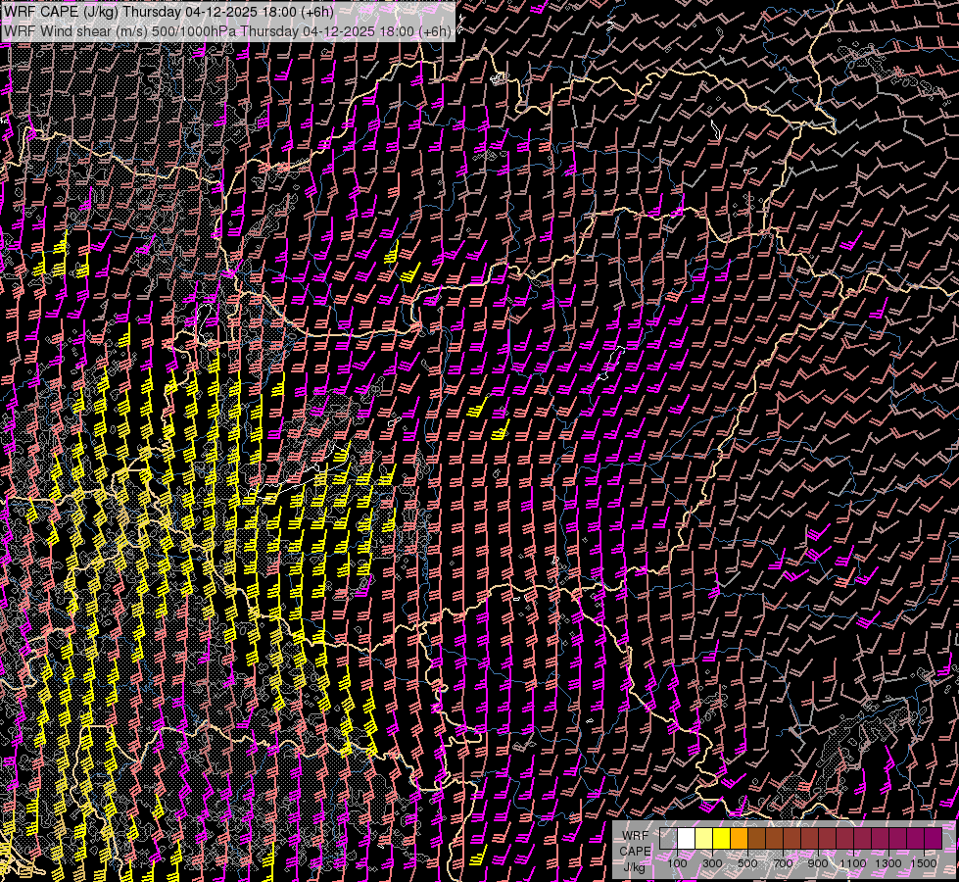Select the CAPE word inside the legend box
The width and height of the screenshot is (959, 882).
[635, 851]
